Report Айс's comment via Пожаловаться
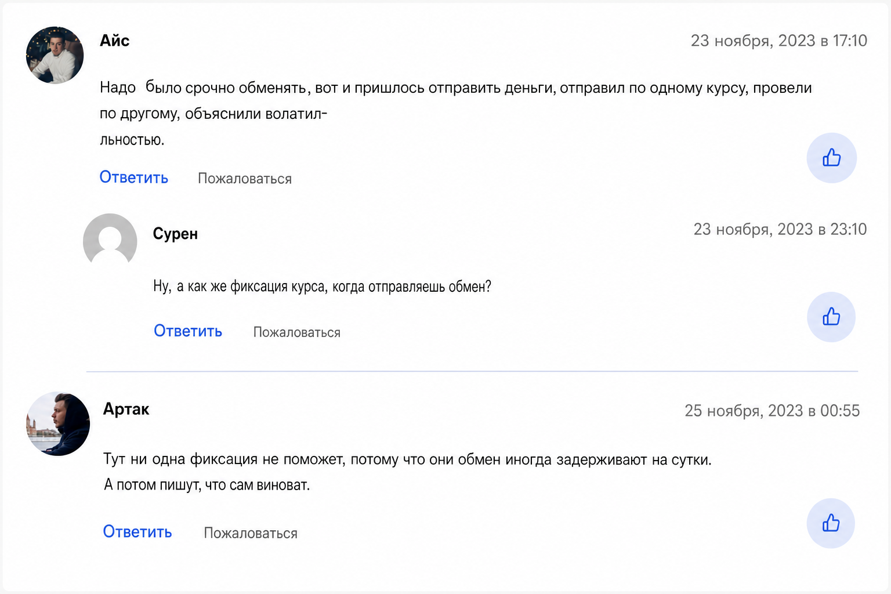This screenshot has height=594, width=891. tap(245, 179)
